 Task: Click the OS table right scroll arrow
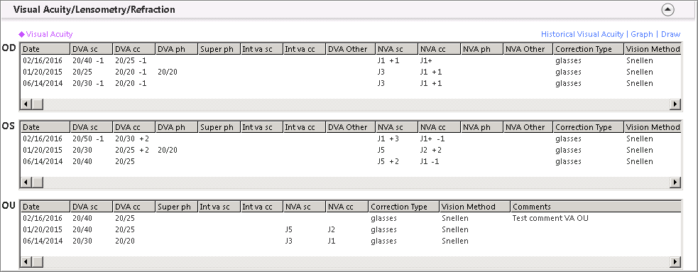click(675, 182)
